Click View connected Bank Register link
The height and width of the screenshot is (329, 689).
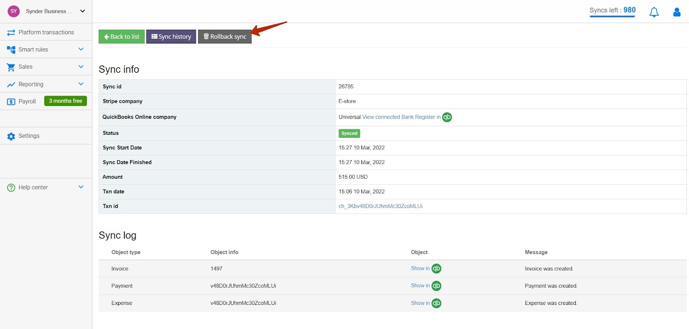[x=401, y=117]
